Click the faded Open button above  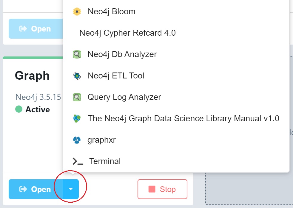(36, 29)
